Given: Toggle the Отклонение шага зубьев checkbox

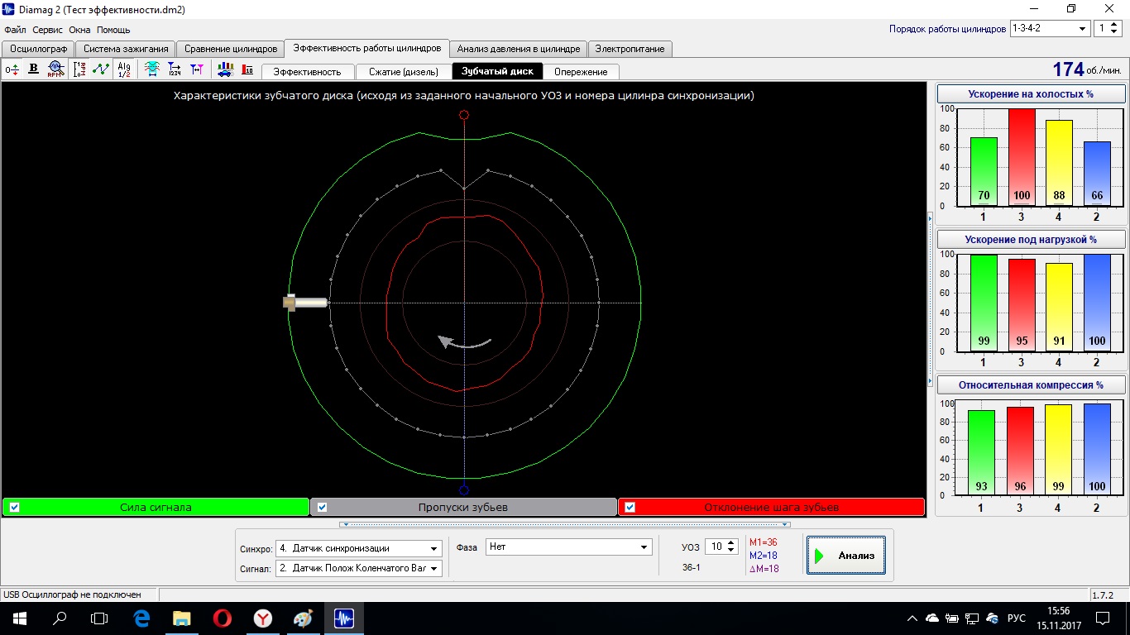Looking at the screenshot, I should coord(630,508).
